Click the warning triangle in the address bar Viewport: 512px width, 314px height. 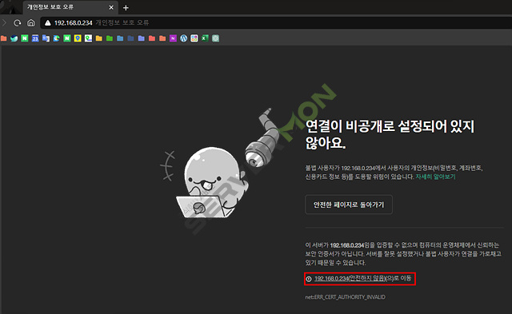click(48, 23)
